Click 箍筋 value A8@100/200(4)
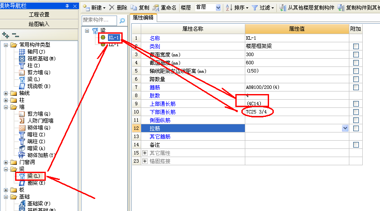The height and width of the screenshot is (211, 380). 263,87
